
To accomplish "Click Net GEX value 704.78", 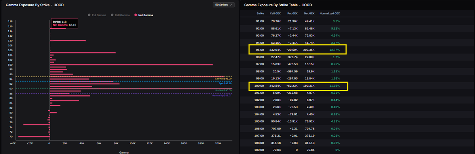I will tap(310, 128).
